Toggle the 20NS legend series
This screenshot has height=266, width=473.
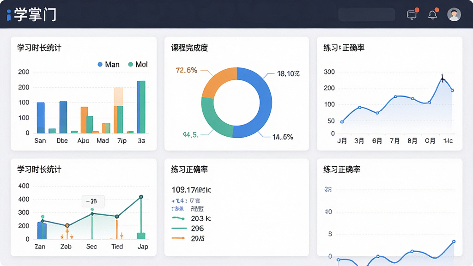[188, 239]
